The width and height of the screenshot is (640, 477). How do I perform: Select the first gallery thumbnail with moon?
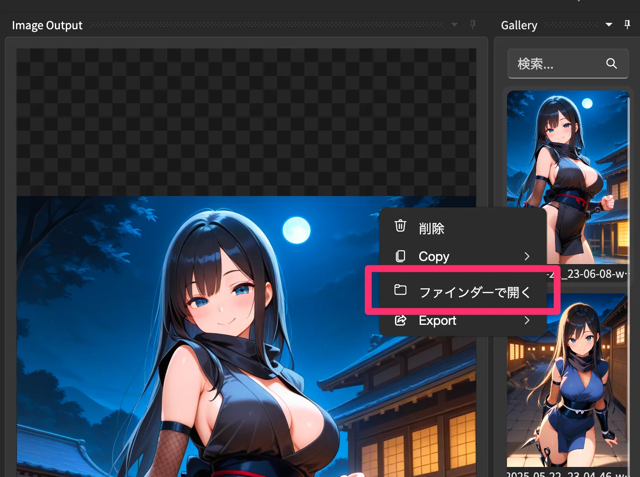tap(568, 177)
